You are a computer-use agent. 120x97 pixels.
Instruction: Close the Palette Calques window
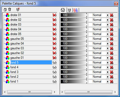tap(116, 4)
